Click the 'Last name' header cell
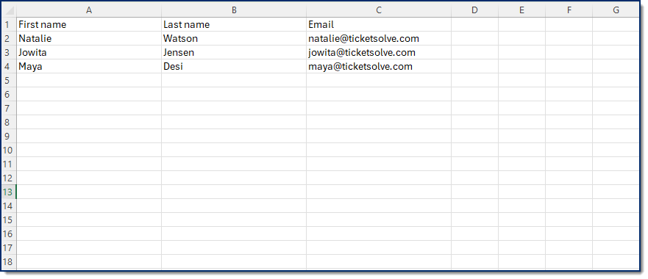The width and height of the screenshot is (648, 279). pos(234,24)
